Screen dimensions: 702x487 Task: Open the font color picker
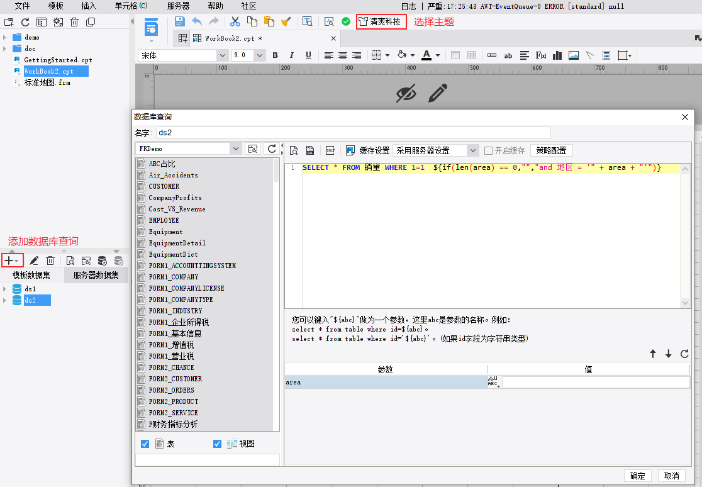coord(438,55)
